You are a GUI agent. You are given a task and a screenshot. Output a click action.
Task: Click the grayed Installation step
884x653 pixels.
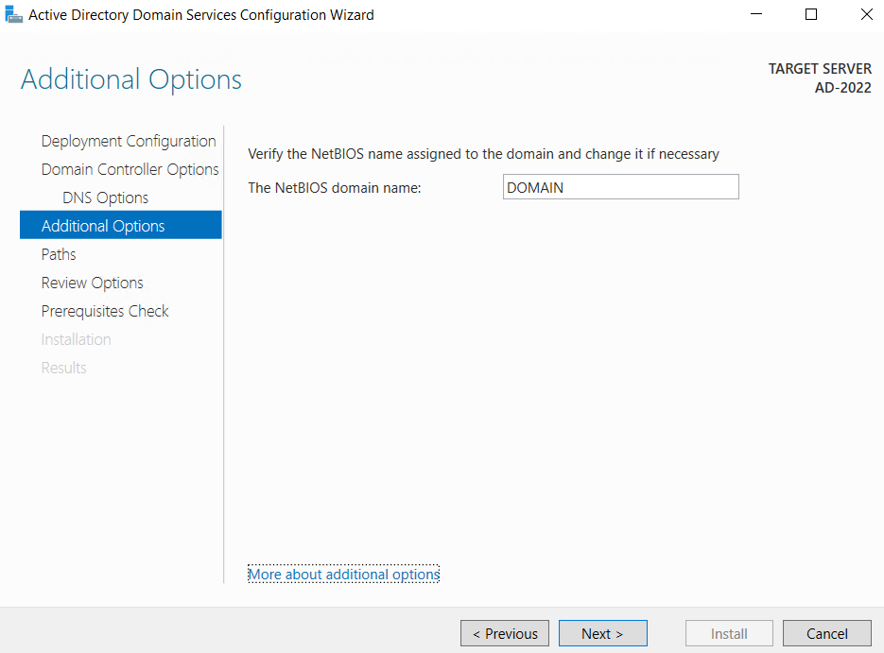[x=76, y=339]
